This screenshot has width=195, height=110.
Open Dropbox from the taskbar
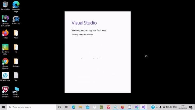point(95,107)
